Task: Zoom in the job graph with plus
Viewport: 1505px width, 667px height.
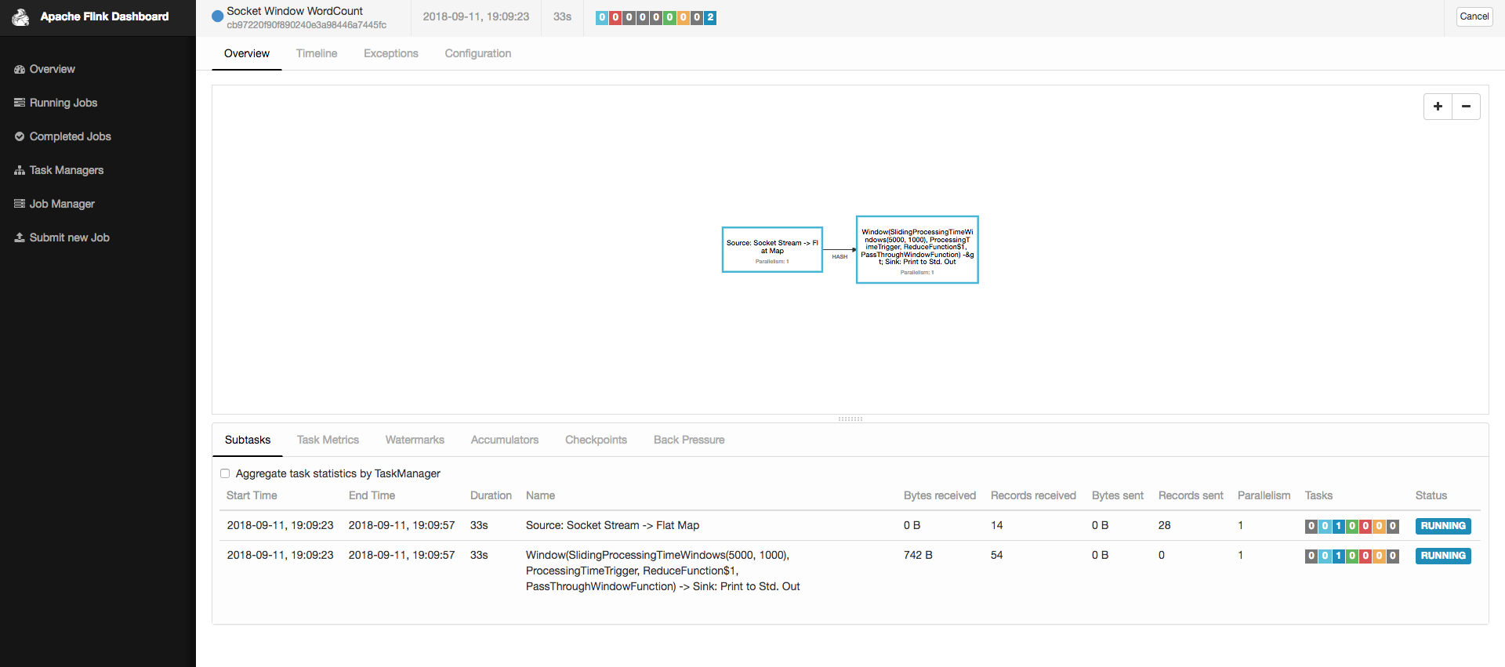Action: (x=1438, y=107)
